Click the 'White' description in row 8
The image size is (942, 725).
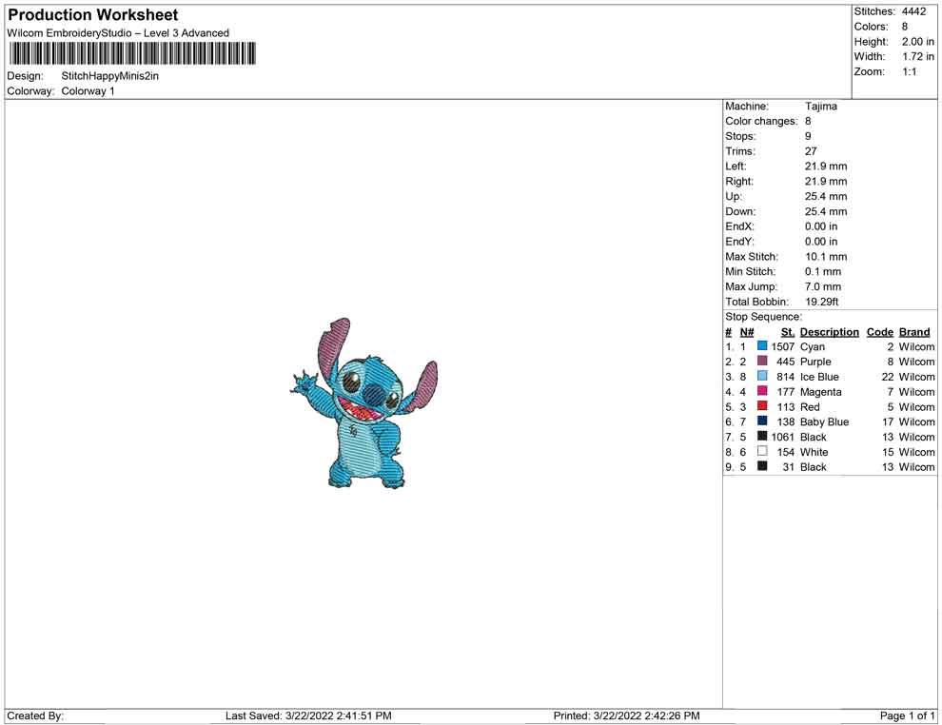click(814, 452)
